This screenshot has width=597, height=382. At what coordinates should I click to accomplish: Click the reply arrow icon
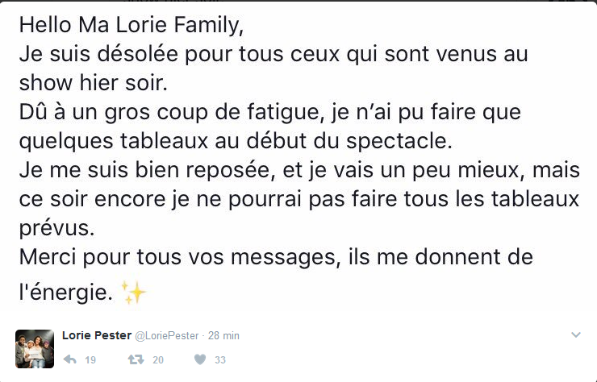pyautogui.click(x=69, y=359)
